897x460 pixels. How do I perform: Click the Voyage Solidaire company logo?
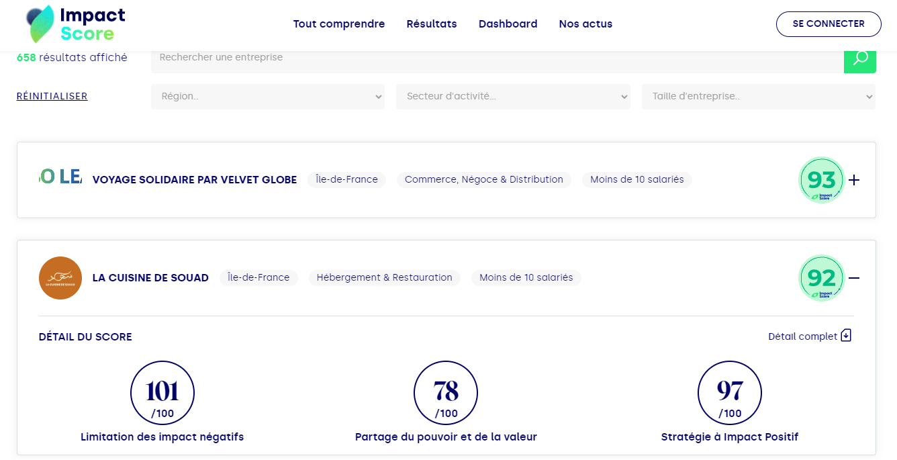[60, 177]
